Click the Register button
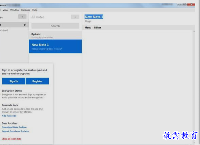 click(x=37, y=81)
